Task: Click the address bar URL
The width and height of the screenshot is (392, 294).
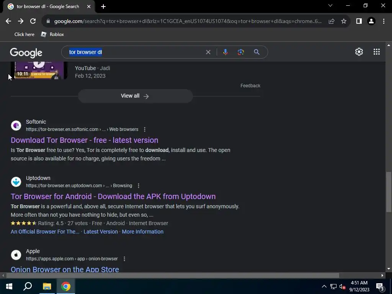Action: pyautogui.click(x=188, y=21)
